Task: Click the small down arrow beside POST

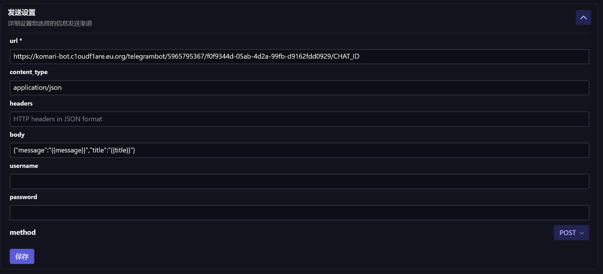Action: [x=582, y=233]
